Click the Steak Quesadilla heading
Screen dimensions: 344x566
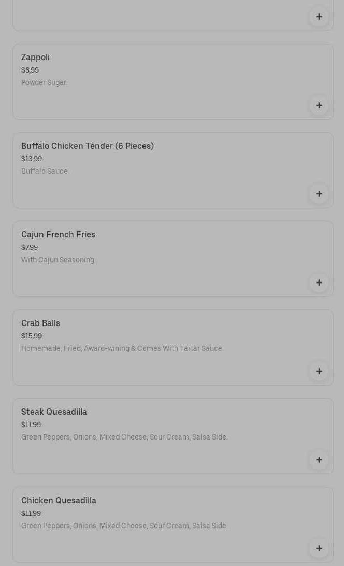[x=54, y=412]
